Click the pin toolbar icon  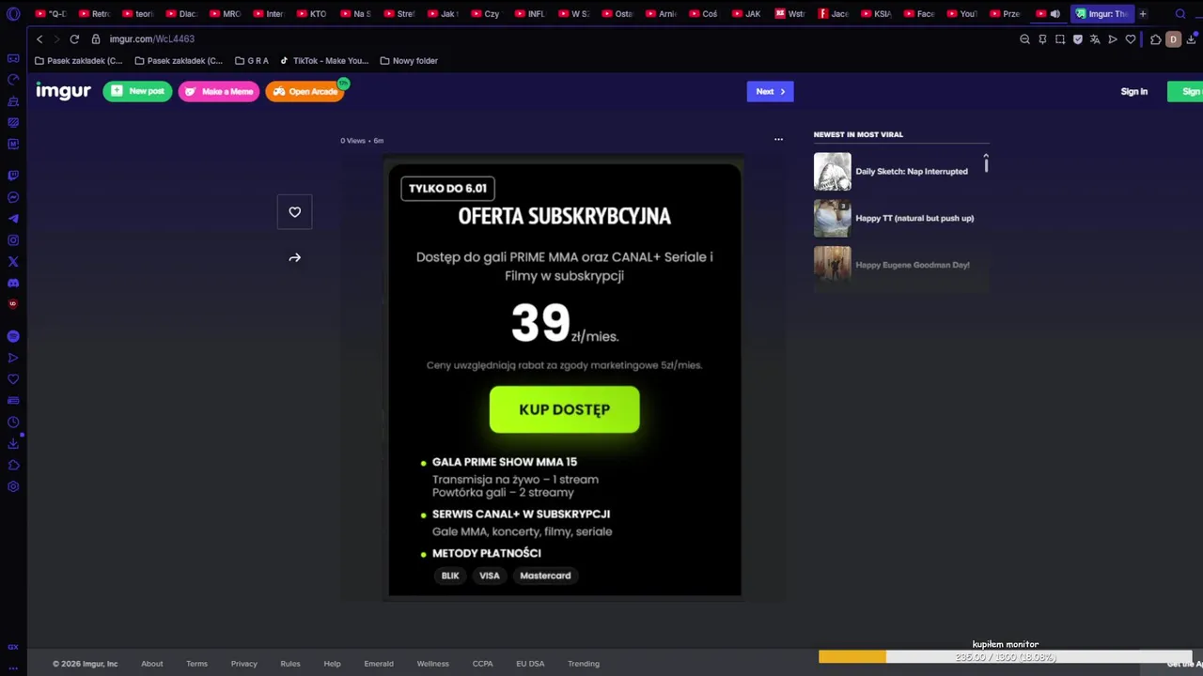tap(1042, 39)
